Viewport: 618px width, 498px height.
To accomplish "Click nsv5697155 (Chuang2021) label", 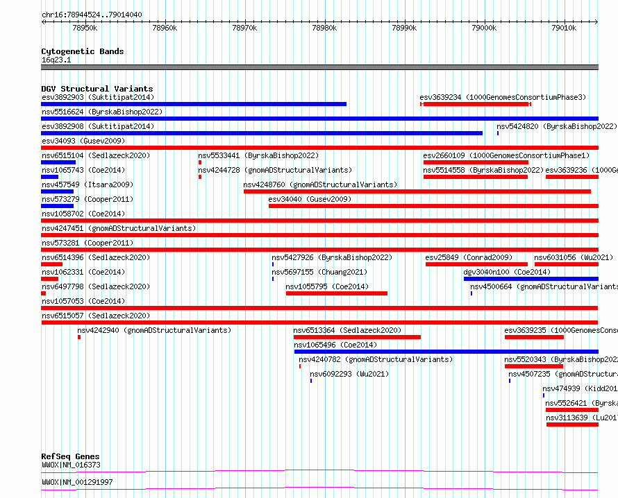I will point(319,272).
